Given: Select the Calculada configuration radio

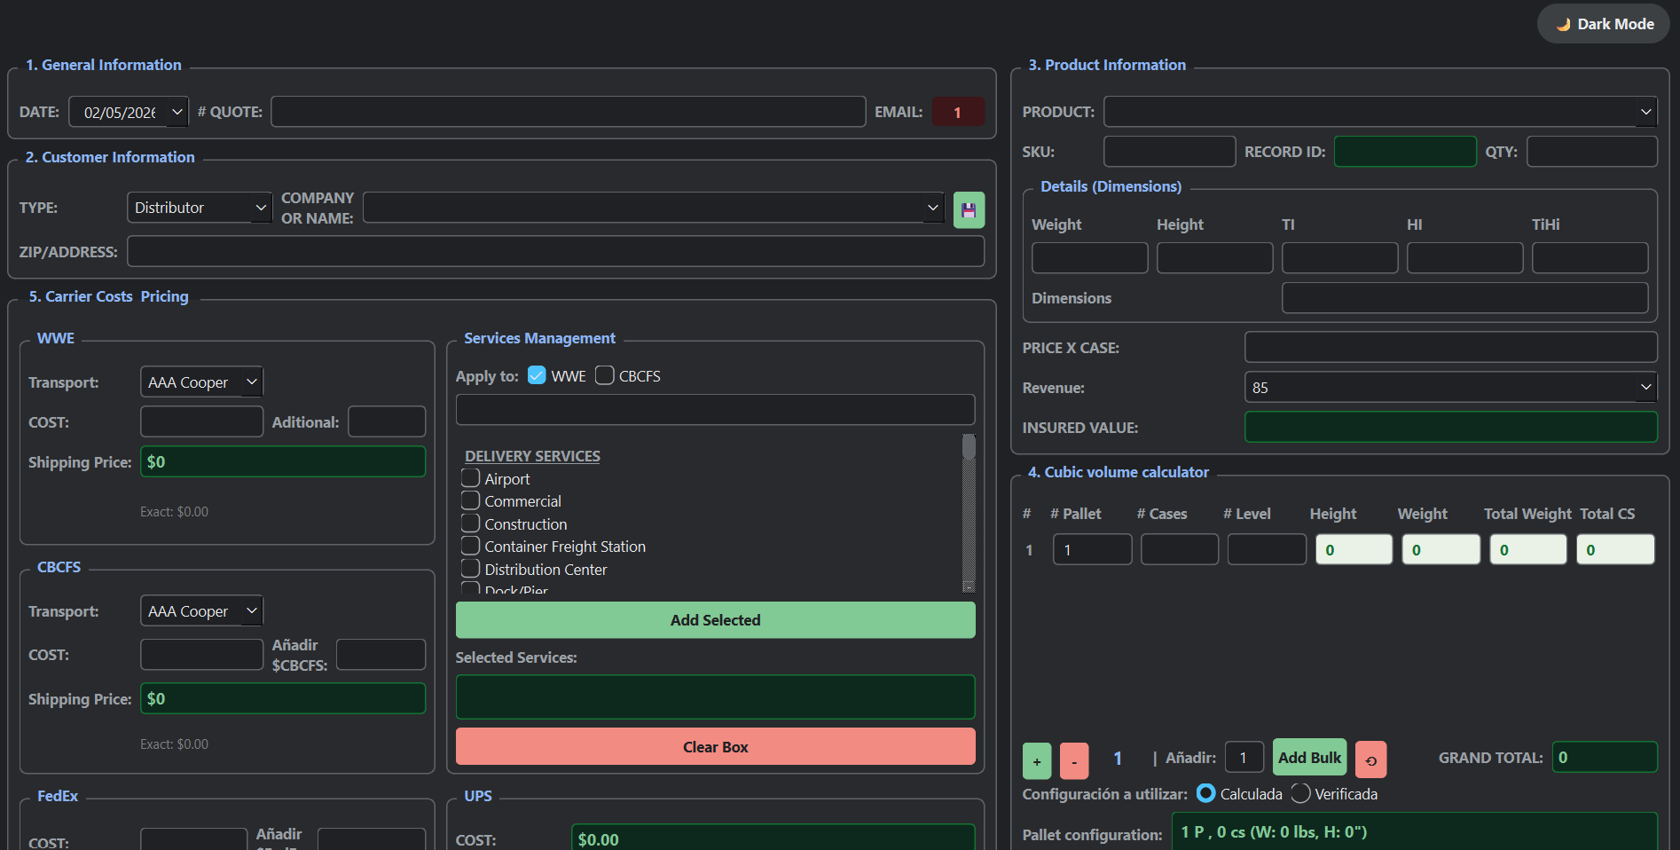Looking at the screenshot, I should (1206, 793).
